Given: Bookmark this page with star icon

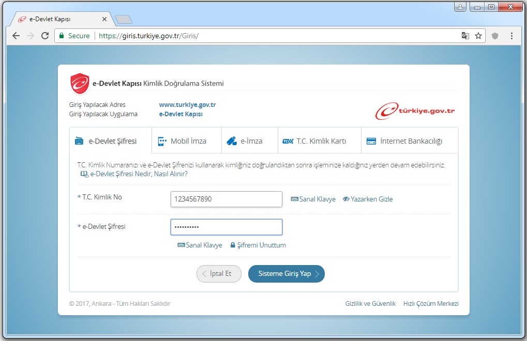Looking at the screenshot, I should coord(478,36).
